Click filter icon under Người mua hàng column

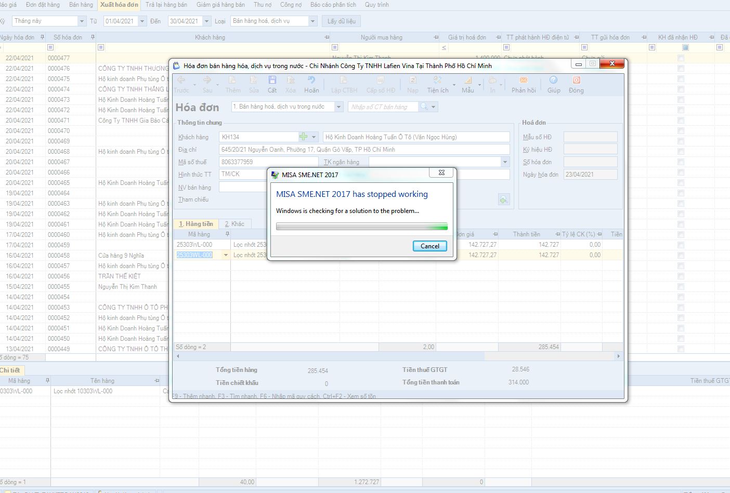click(335, 47)
